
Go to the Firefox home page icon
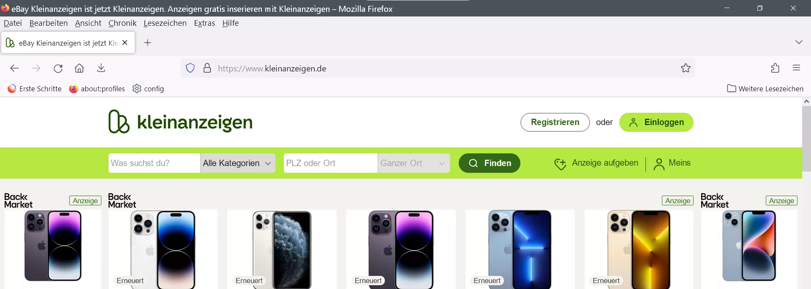click(x=79, y=68)
